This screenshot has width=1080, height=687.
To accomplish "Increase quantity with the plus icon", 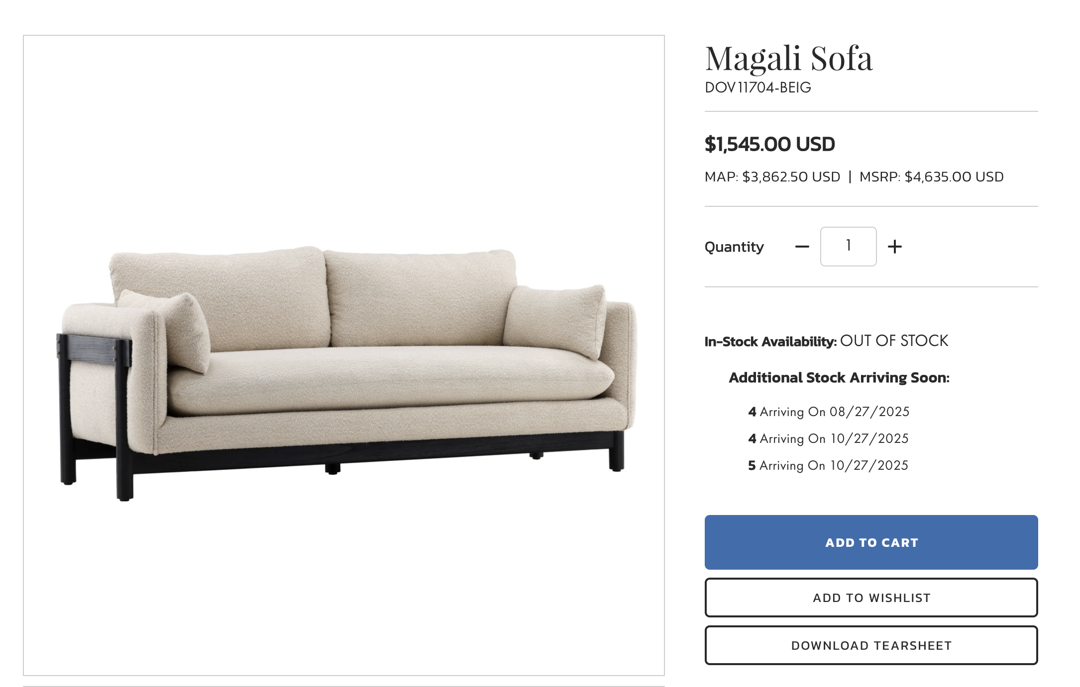I will click(894, 247).
